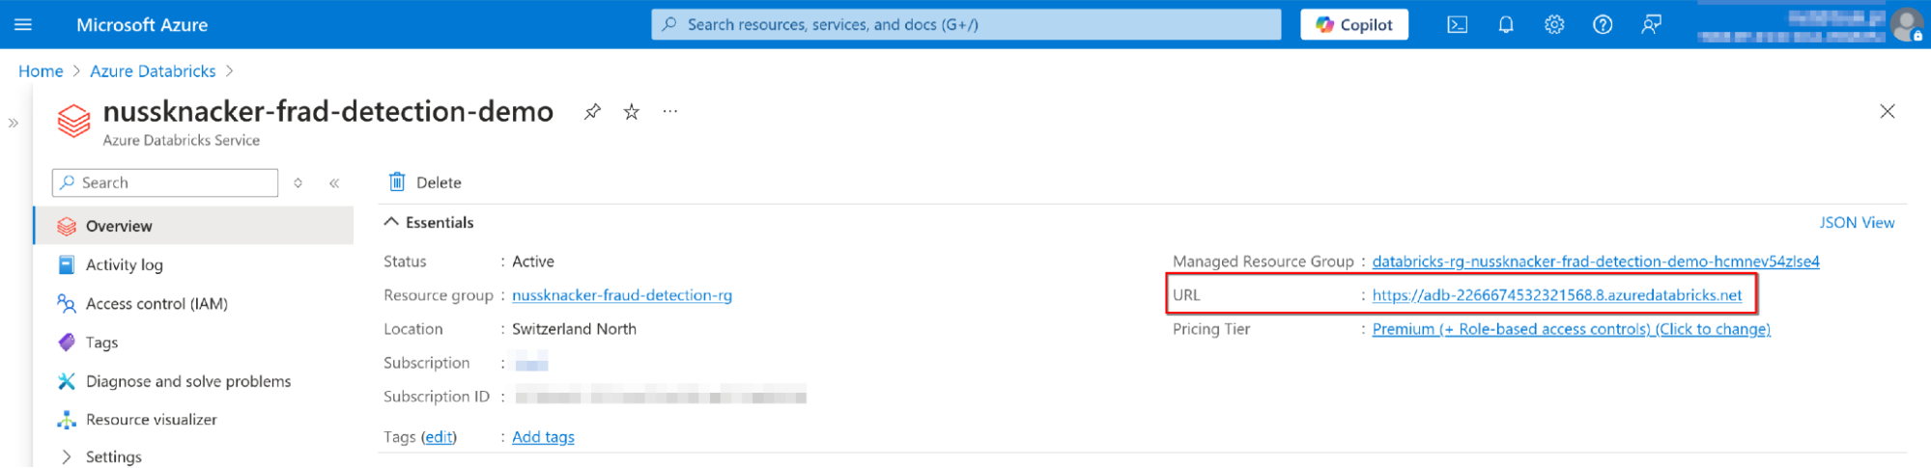Viewport: 1931px width, 468px height.
Task: Open Copilot from the top bar
Action: coord(1354,24)
